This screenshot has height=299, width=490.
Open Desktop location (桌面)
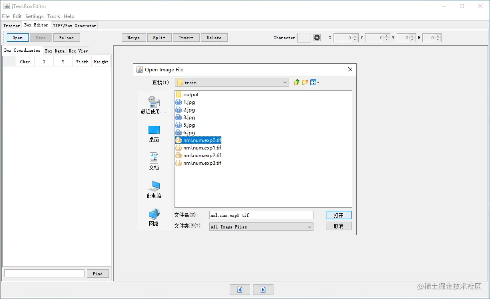coord(154,134)
